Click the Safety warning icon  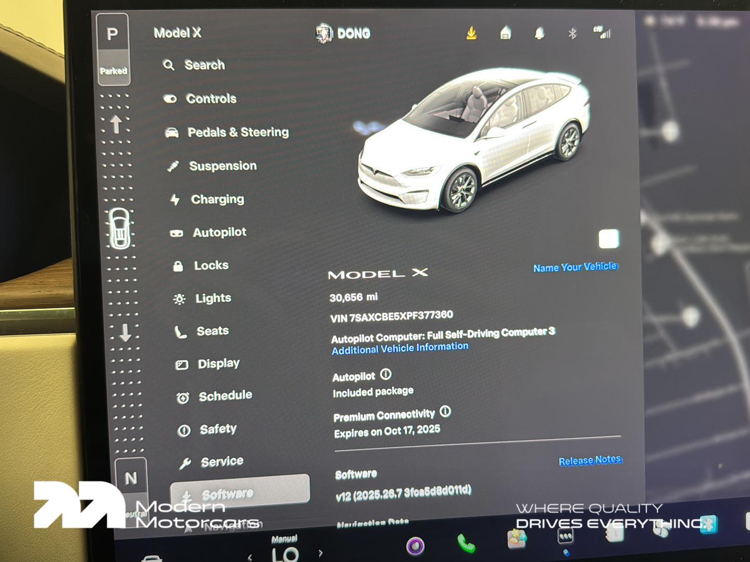(184, 431)
